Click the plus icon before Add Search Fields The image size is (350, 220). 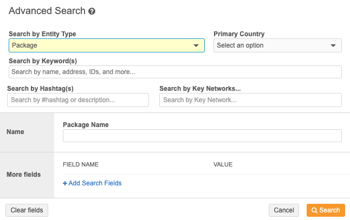[65, 183]
